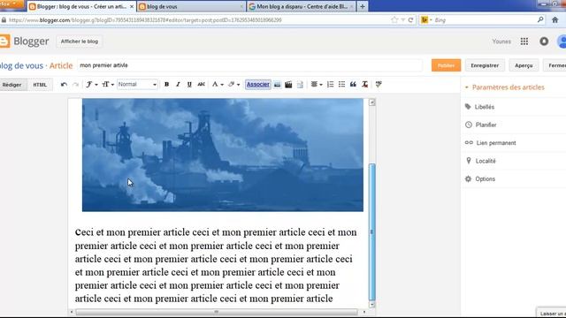The height and width of the screenshot is (318, 566).
Task: Click the bookmark star icon
Action: pyautogui.click(x=394, y=20)
